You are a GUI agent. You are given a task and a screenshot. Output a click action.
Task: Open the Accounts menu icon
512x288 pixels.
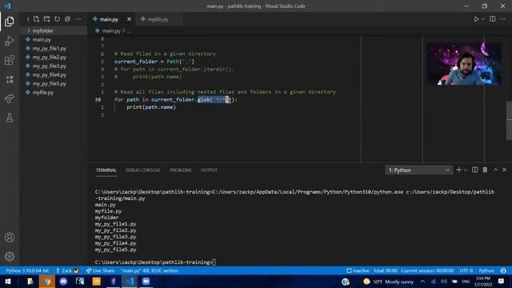10,238
